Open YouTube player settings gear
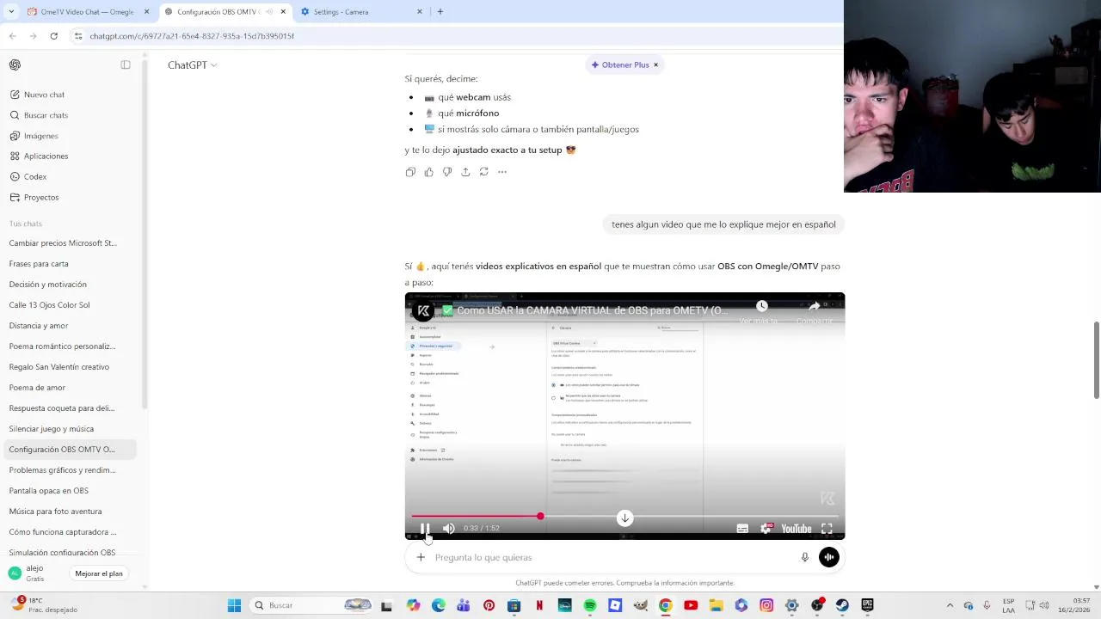Viewport: 1101px width, 619px height. point(766,529)
